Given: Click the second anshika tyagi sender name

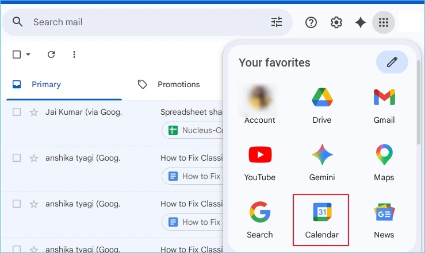Looking at the screenshot, I should pyautogui.click(x=83, y=204).
